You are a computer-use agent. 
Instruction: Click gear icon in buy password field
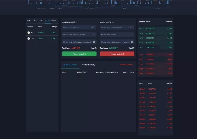(94, 42)
